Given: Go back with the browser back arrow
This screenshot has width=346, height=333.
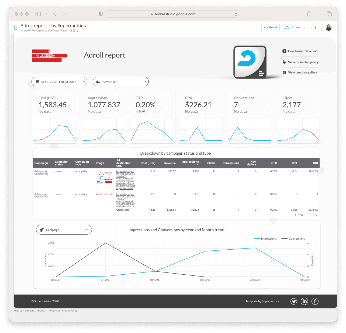Looking at the screenshot, I should [x=55, y=14].
